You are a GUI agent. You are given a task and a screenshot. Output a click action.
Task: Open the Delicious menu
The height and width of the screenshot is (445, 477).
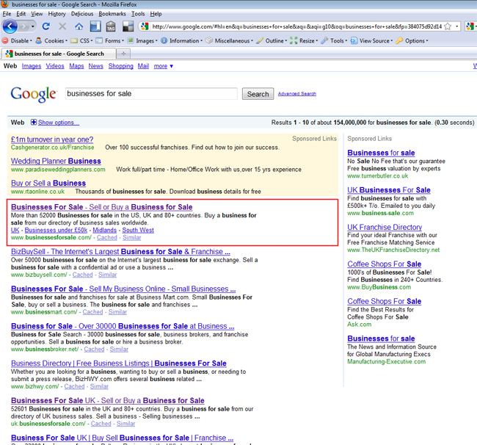click(x=82, y=14)
